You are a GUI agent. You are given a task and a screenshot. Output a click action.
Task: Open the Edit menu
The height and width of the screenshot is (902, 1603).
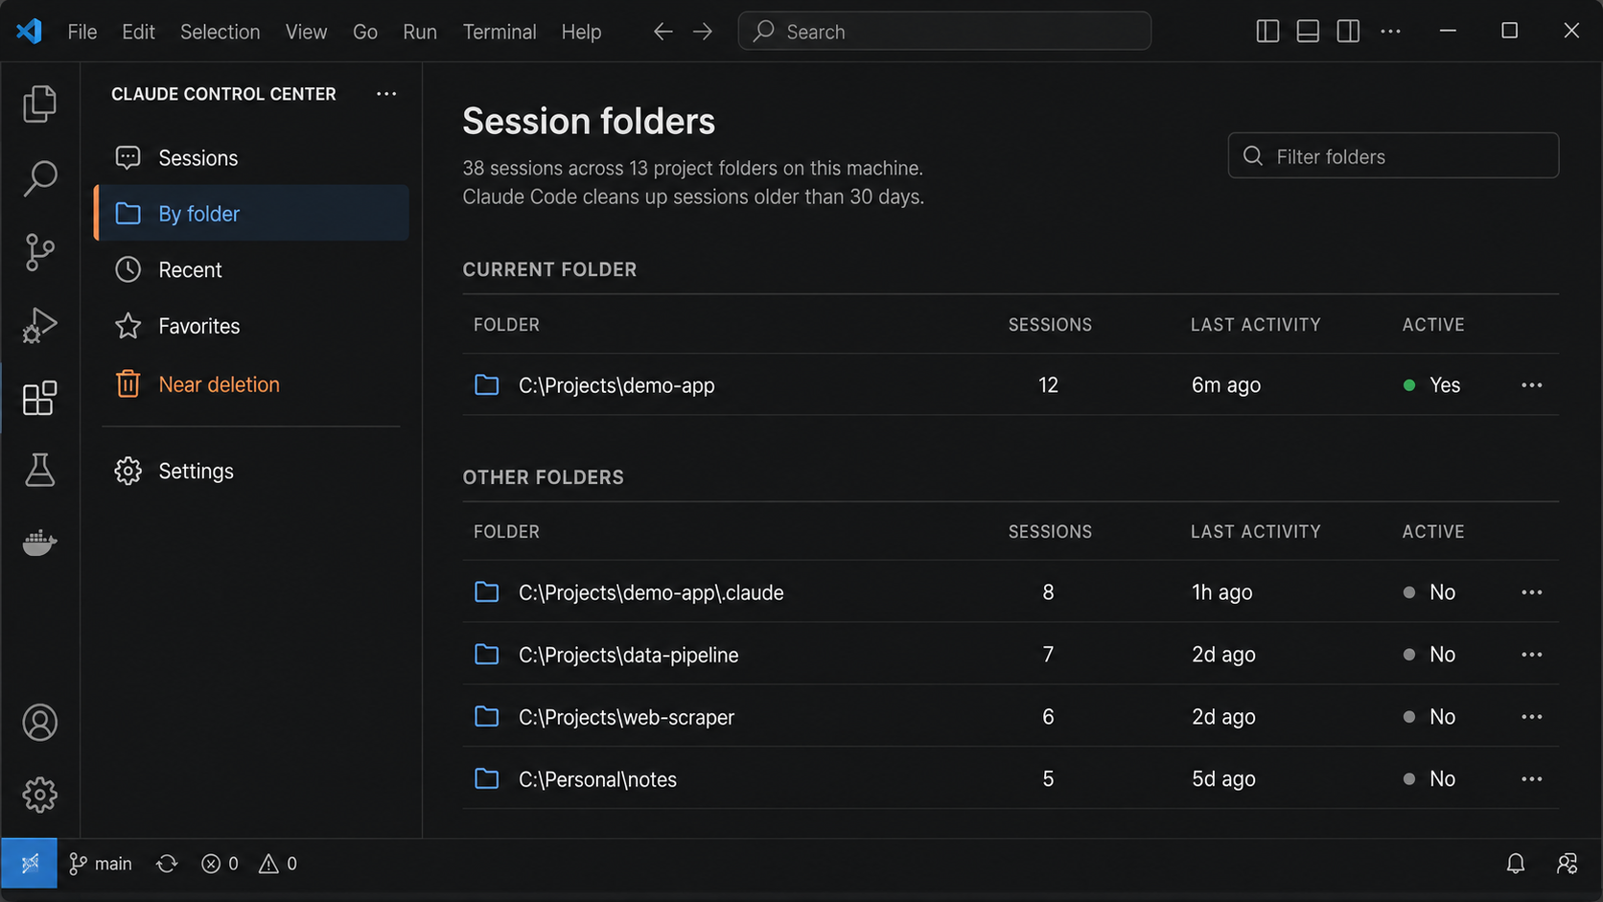tap(138, 32)
